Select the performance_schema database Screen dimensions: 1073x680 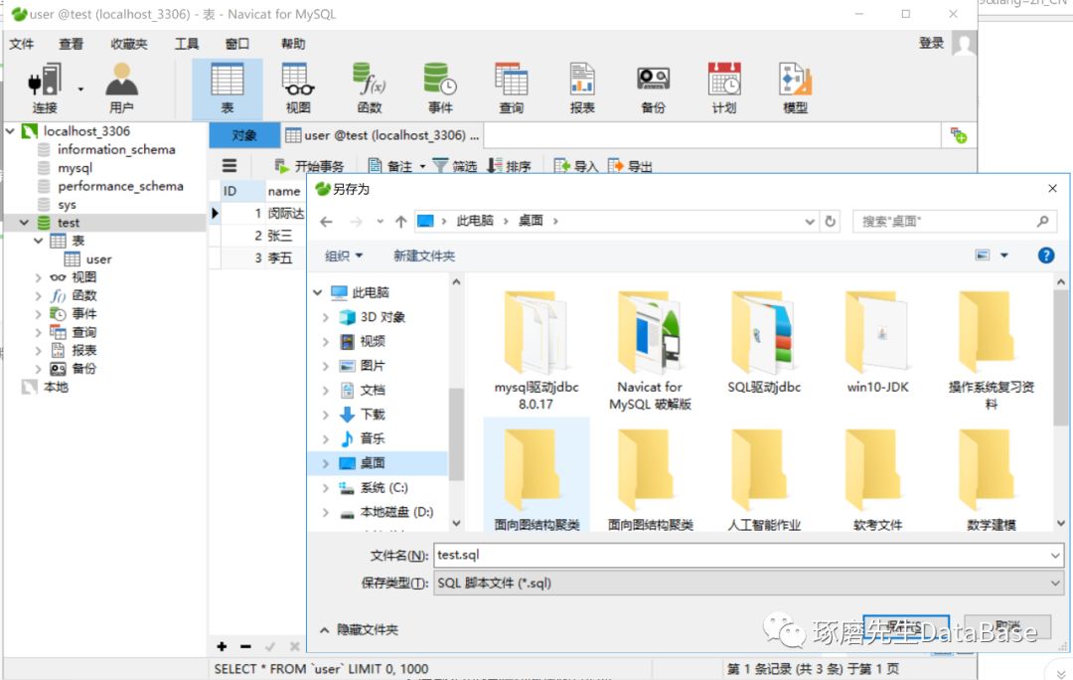click(120, 186)
